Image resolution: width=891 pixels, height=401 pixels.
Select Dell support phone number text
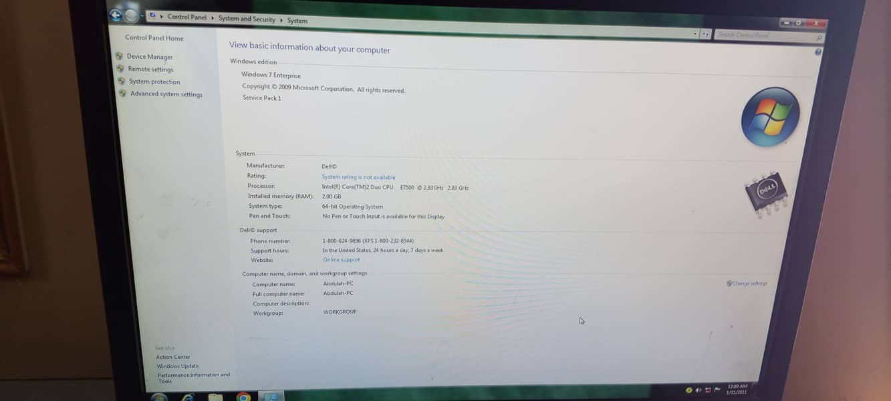368,241
